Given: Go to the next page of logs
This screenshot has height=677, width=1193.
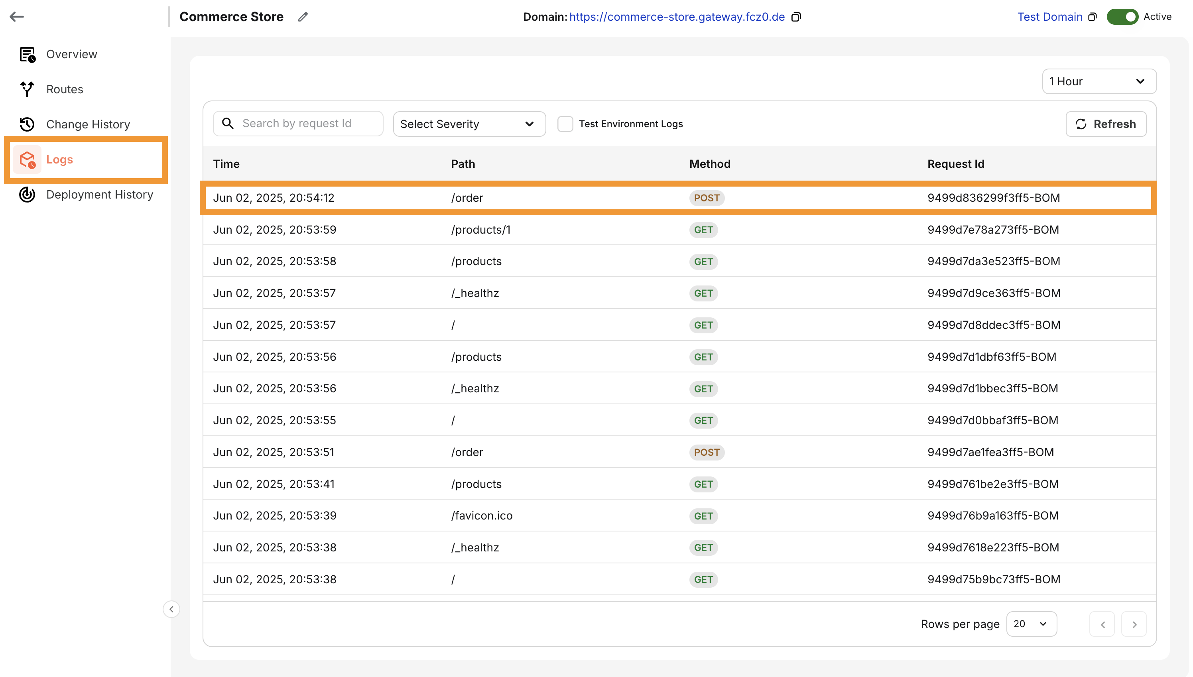Looking at the screenshot, I should click(1134, 624).
